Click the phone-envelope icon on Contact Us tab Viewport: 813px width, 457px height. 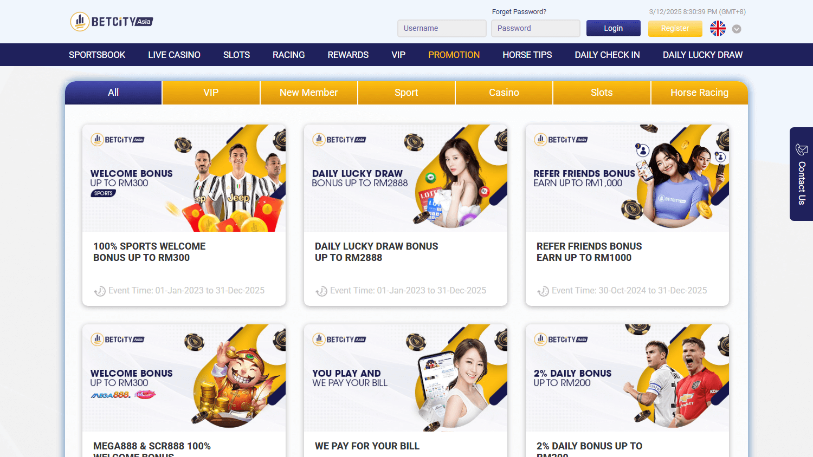pos(801,150)
